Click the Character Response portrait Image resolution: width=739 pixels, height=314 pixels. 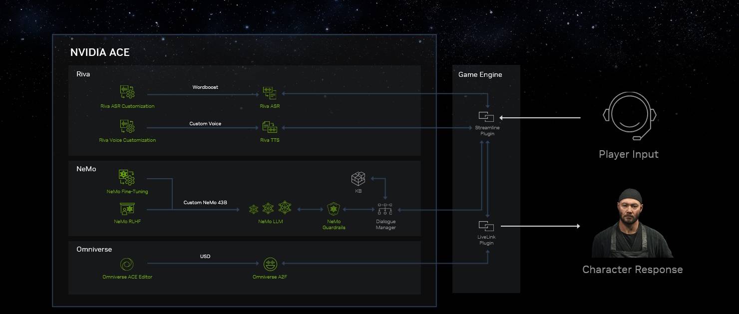click(x=632, y=224)
